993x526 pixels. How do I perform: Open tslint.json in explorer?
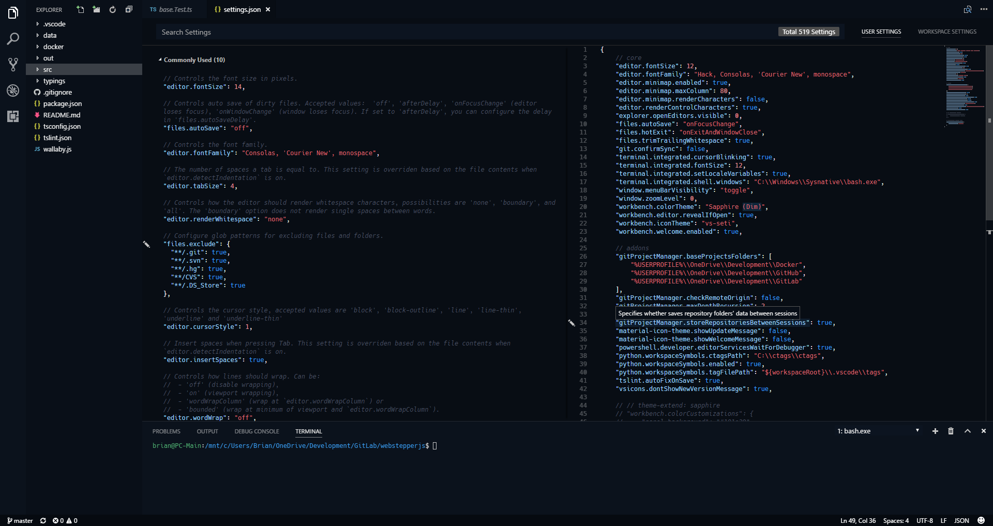[84, 138]
